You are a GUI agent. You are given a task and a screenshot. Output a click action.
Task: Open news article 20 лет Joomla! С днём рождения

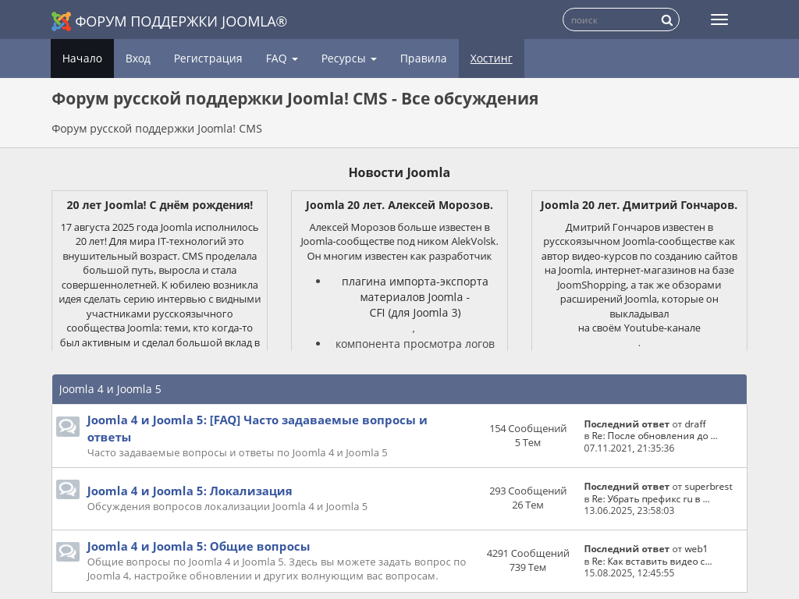[x=159, y=205]
